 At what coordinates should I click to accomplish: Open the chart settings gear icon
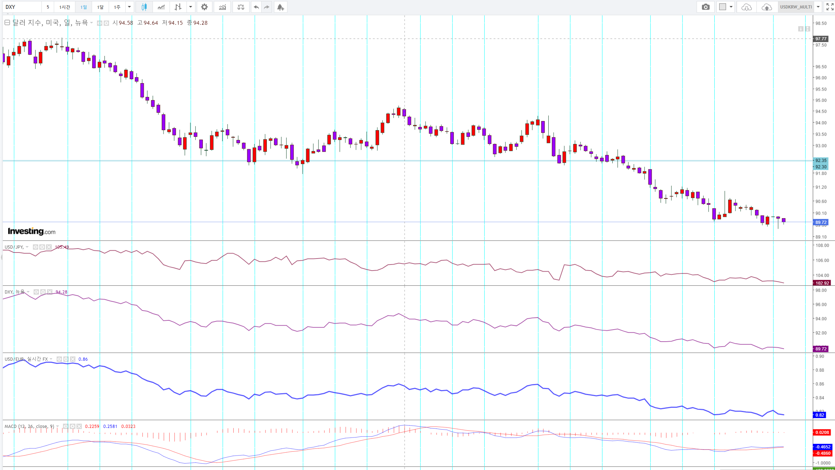(x=204, y=7)
